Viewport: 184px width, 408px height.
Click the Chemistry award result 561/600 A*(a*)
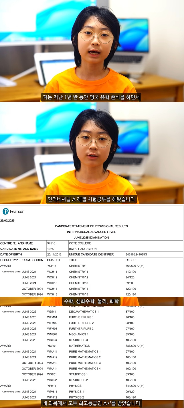135,266
